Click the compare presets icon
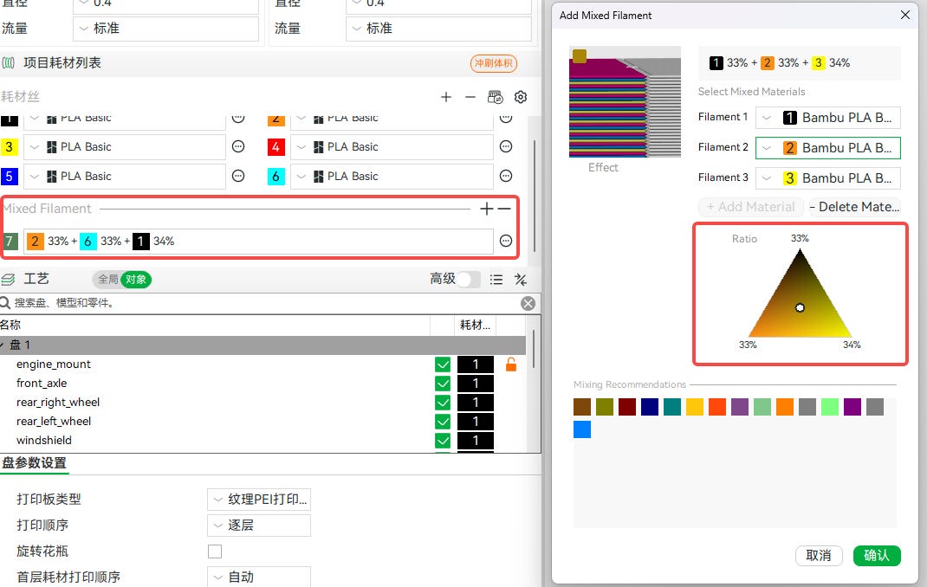The height and width of the screenshot is (587, 927). 521,280
